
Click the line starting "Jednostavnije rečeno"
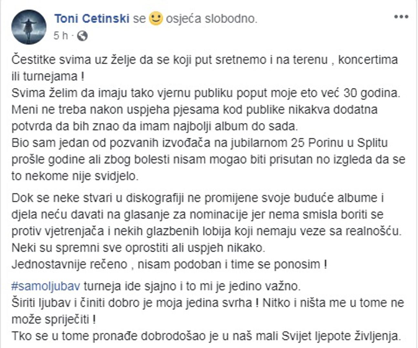pos(169,264)
